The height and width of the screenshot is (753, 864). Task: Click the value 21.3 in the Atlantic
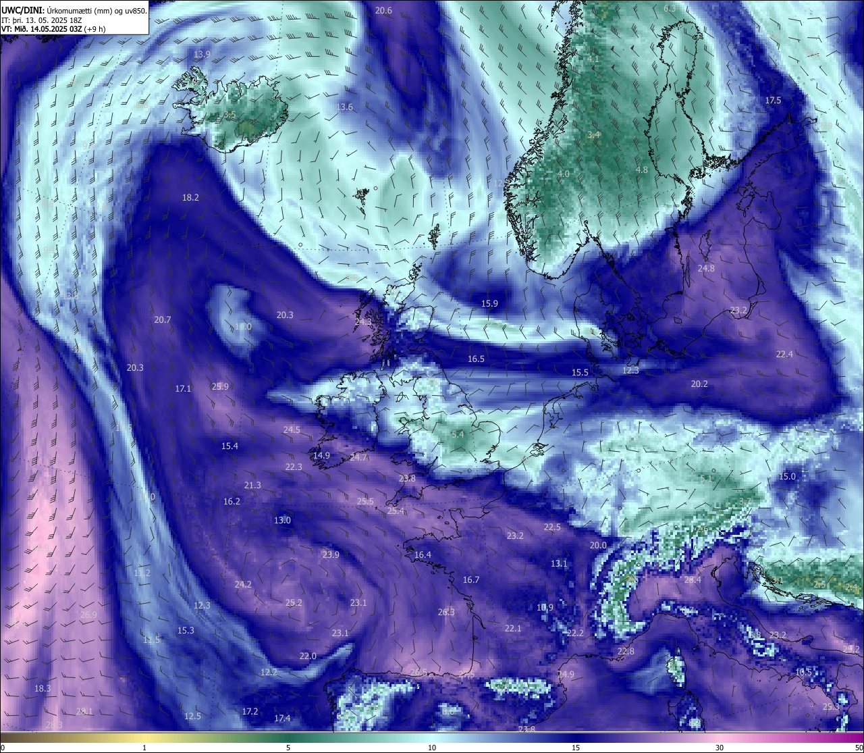pyautogui.click(x=252, y=485)
